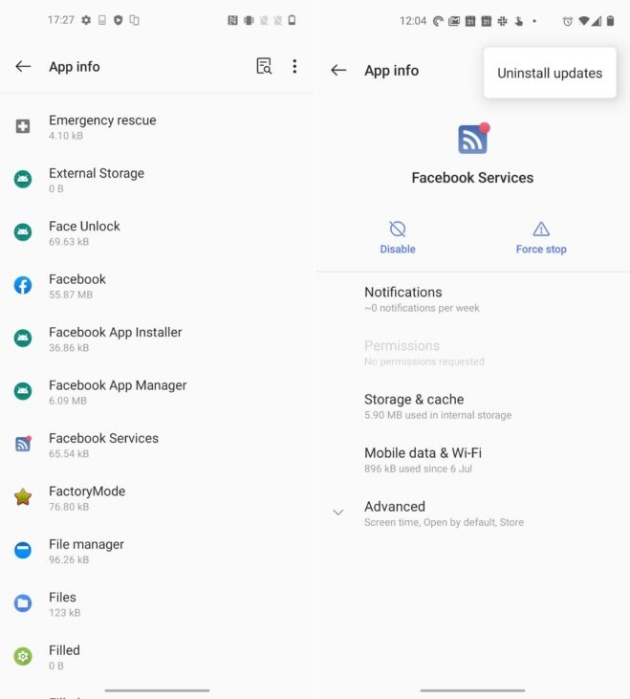Screen dimensions: 630x699
Task: Expand the Advanced section chevron
Action: 337,513
